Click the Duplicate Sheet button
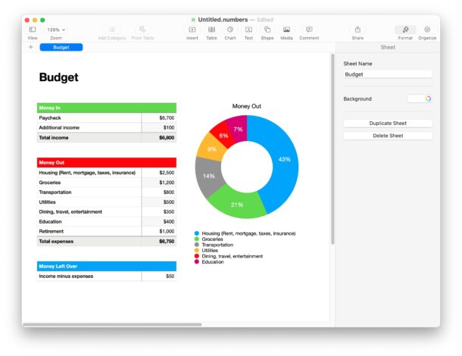Viewport: 462px width, 356px height. pyautogui.click(x=388, y=123)
